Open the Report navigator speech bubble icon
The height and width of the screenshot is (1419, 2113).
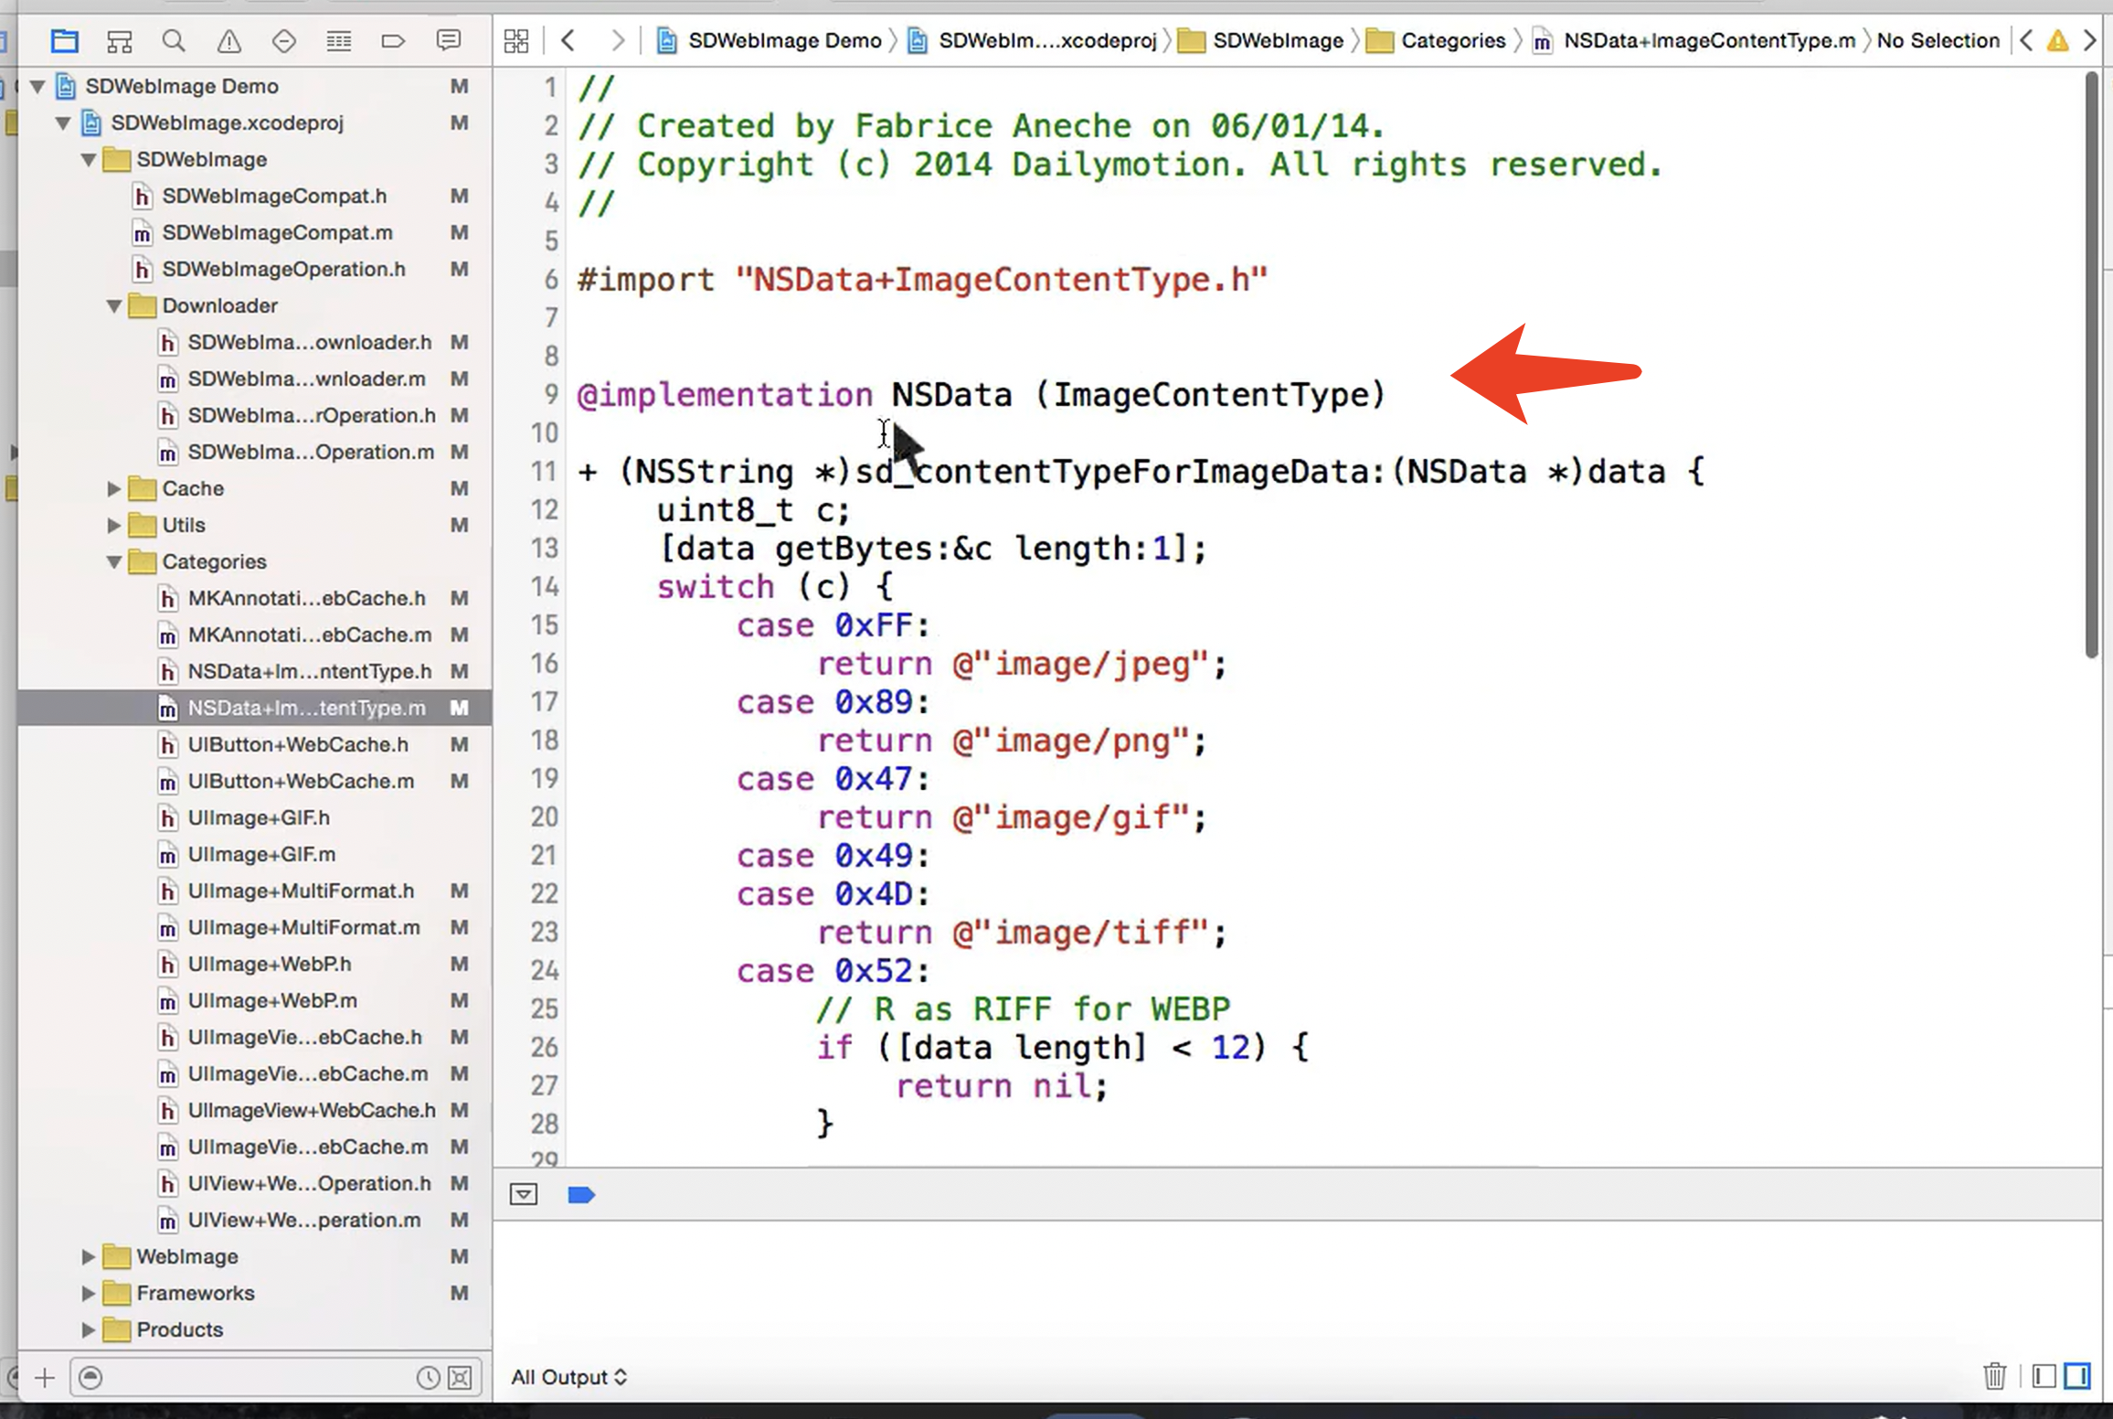coord(448,40)
